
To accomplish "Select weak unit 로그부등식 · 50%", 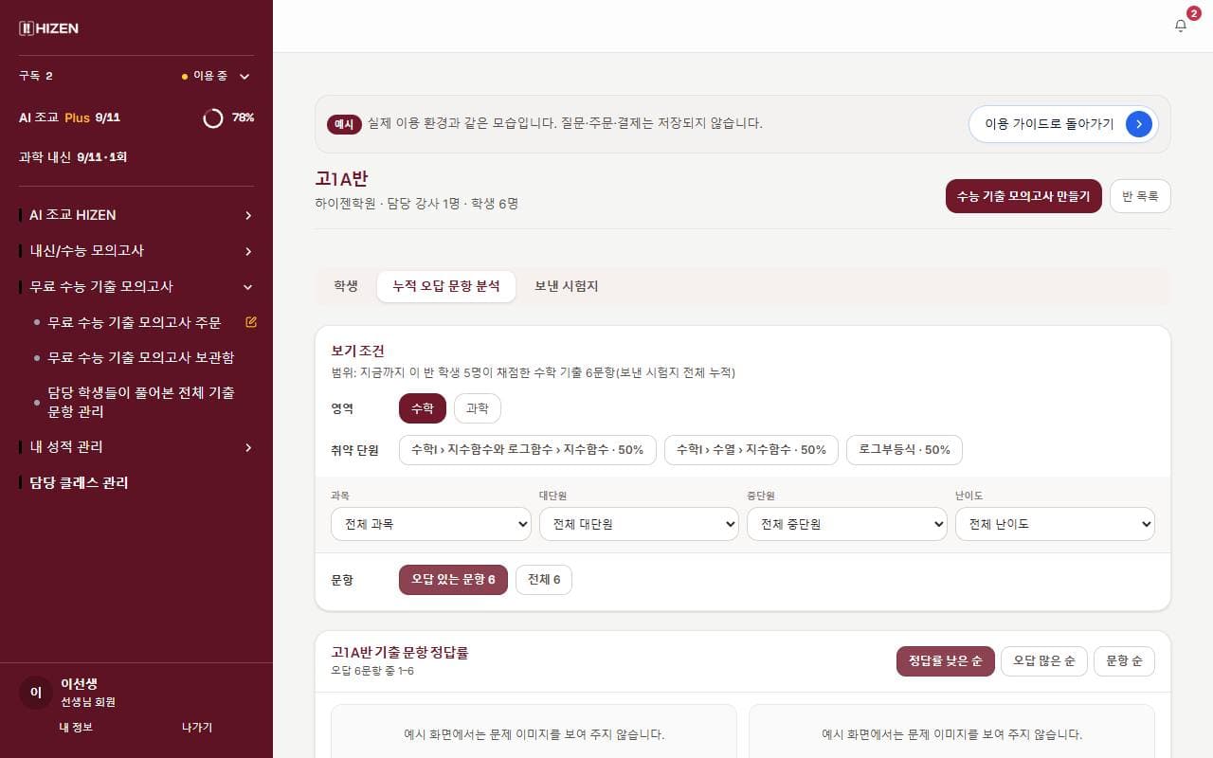I will click(904, 450).
